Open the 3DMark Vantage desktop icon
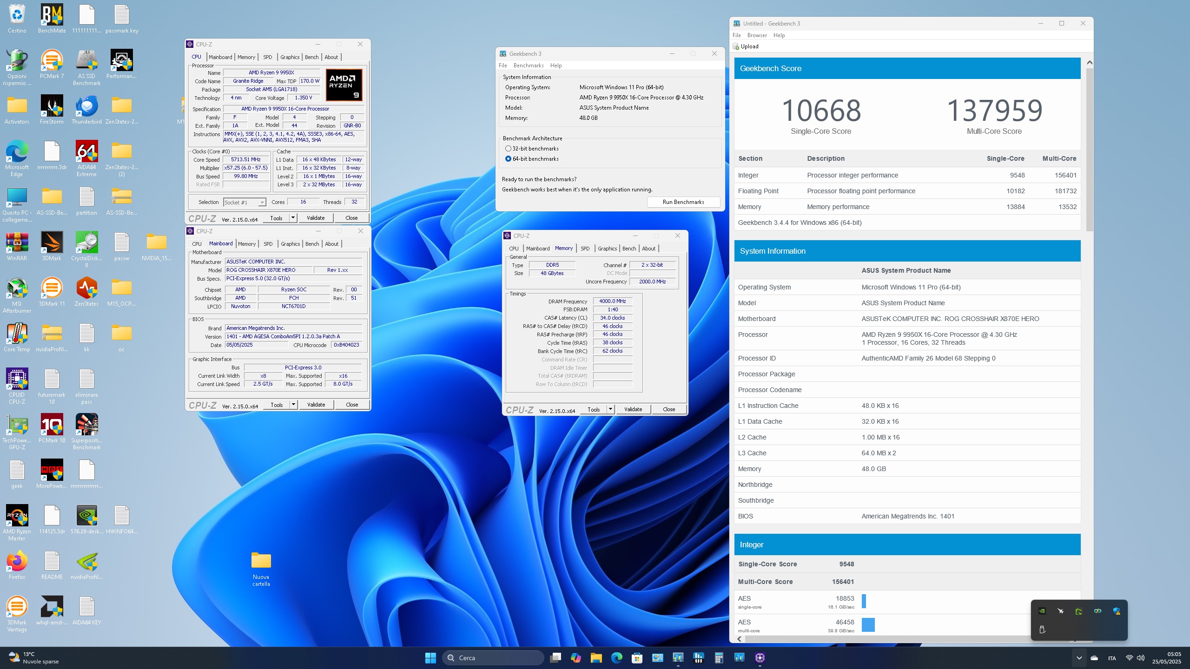1190x669 pixels. point(17,614)
